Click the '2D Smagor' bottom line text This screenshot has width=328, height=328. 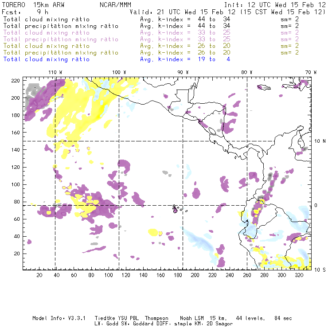click(x=220, y=324)
